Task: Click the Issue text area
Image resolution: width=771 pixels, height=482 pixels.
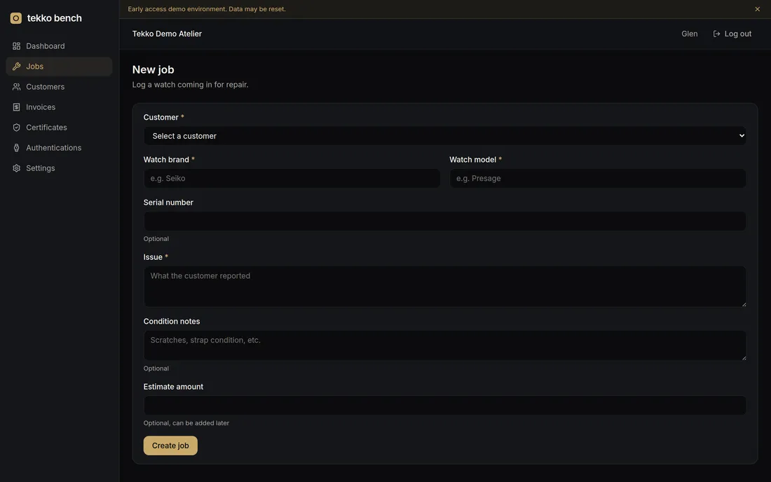Action: tap(444, 287)
